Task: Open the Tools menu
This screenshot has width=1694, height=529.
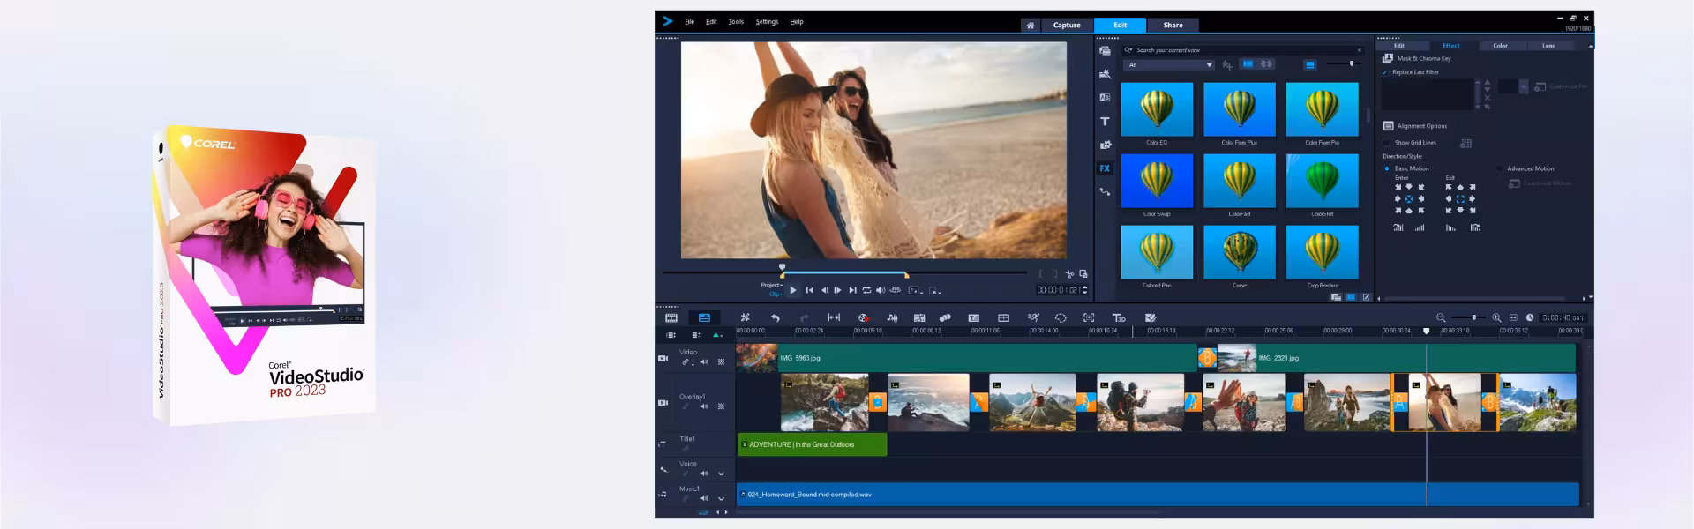Action: pyautogui.click(x=736, y=22)
